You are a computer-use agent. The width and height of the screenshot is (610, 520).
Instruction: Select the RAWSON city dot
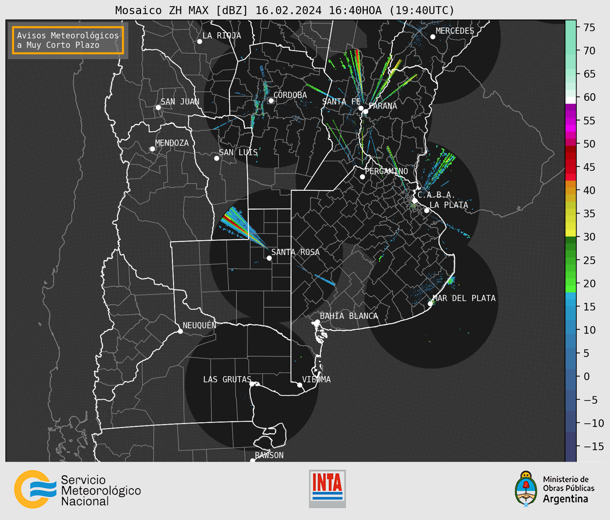click(x=252, y=461)
